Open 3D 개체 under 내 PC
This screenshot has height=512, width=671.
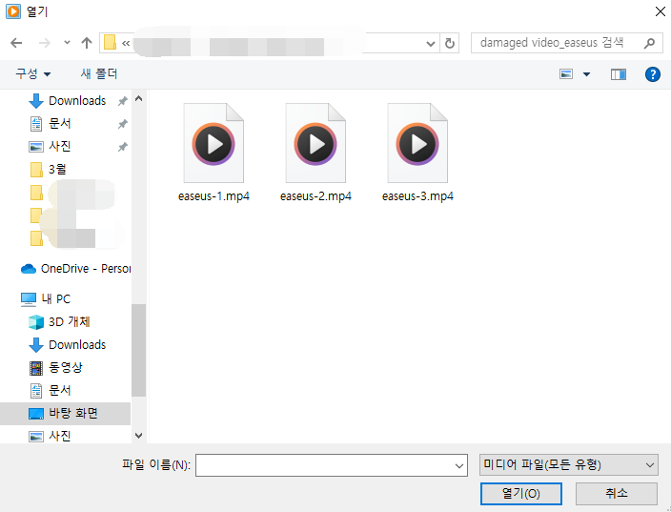click(x=69, y=322)
